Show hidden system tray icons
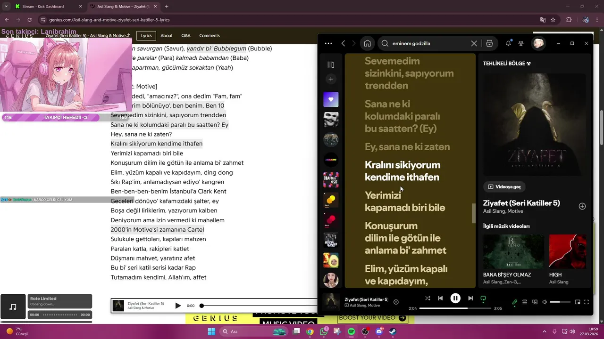604x339 pixels. 544,331
